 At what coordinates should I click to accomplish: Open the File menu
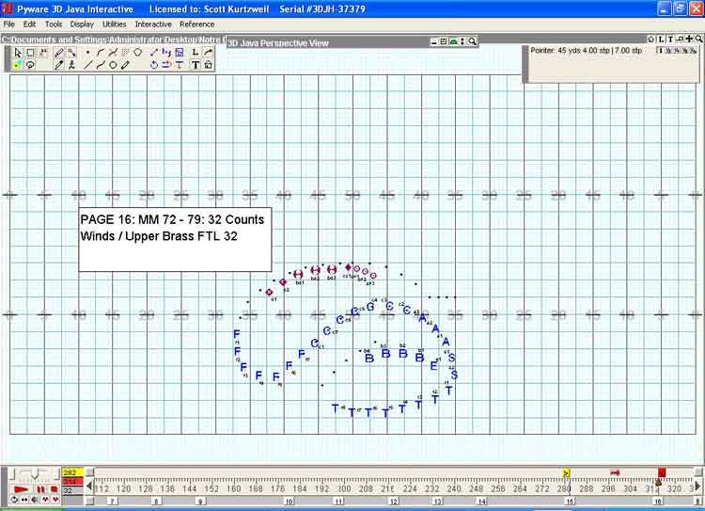tap(9, 24)
